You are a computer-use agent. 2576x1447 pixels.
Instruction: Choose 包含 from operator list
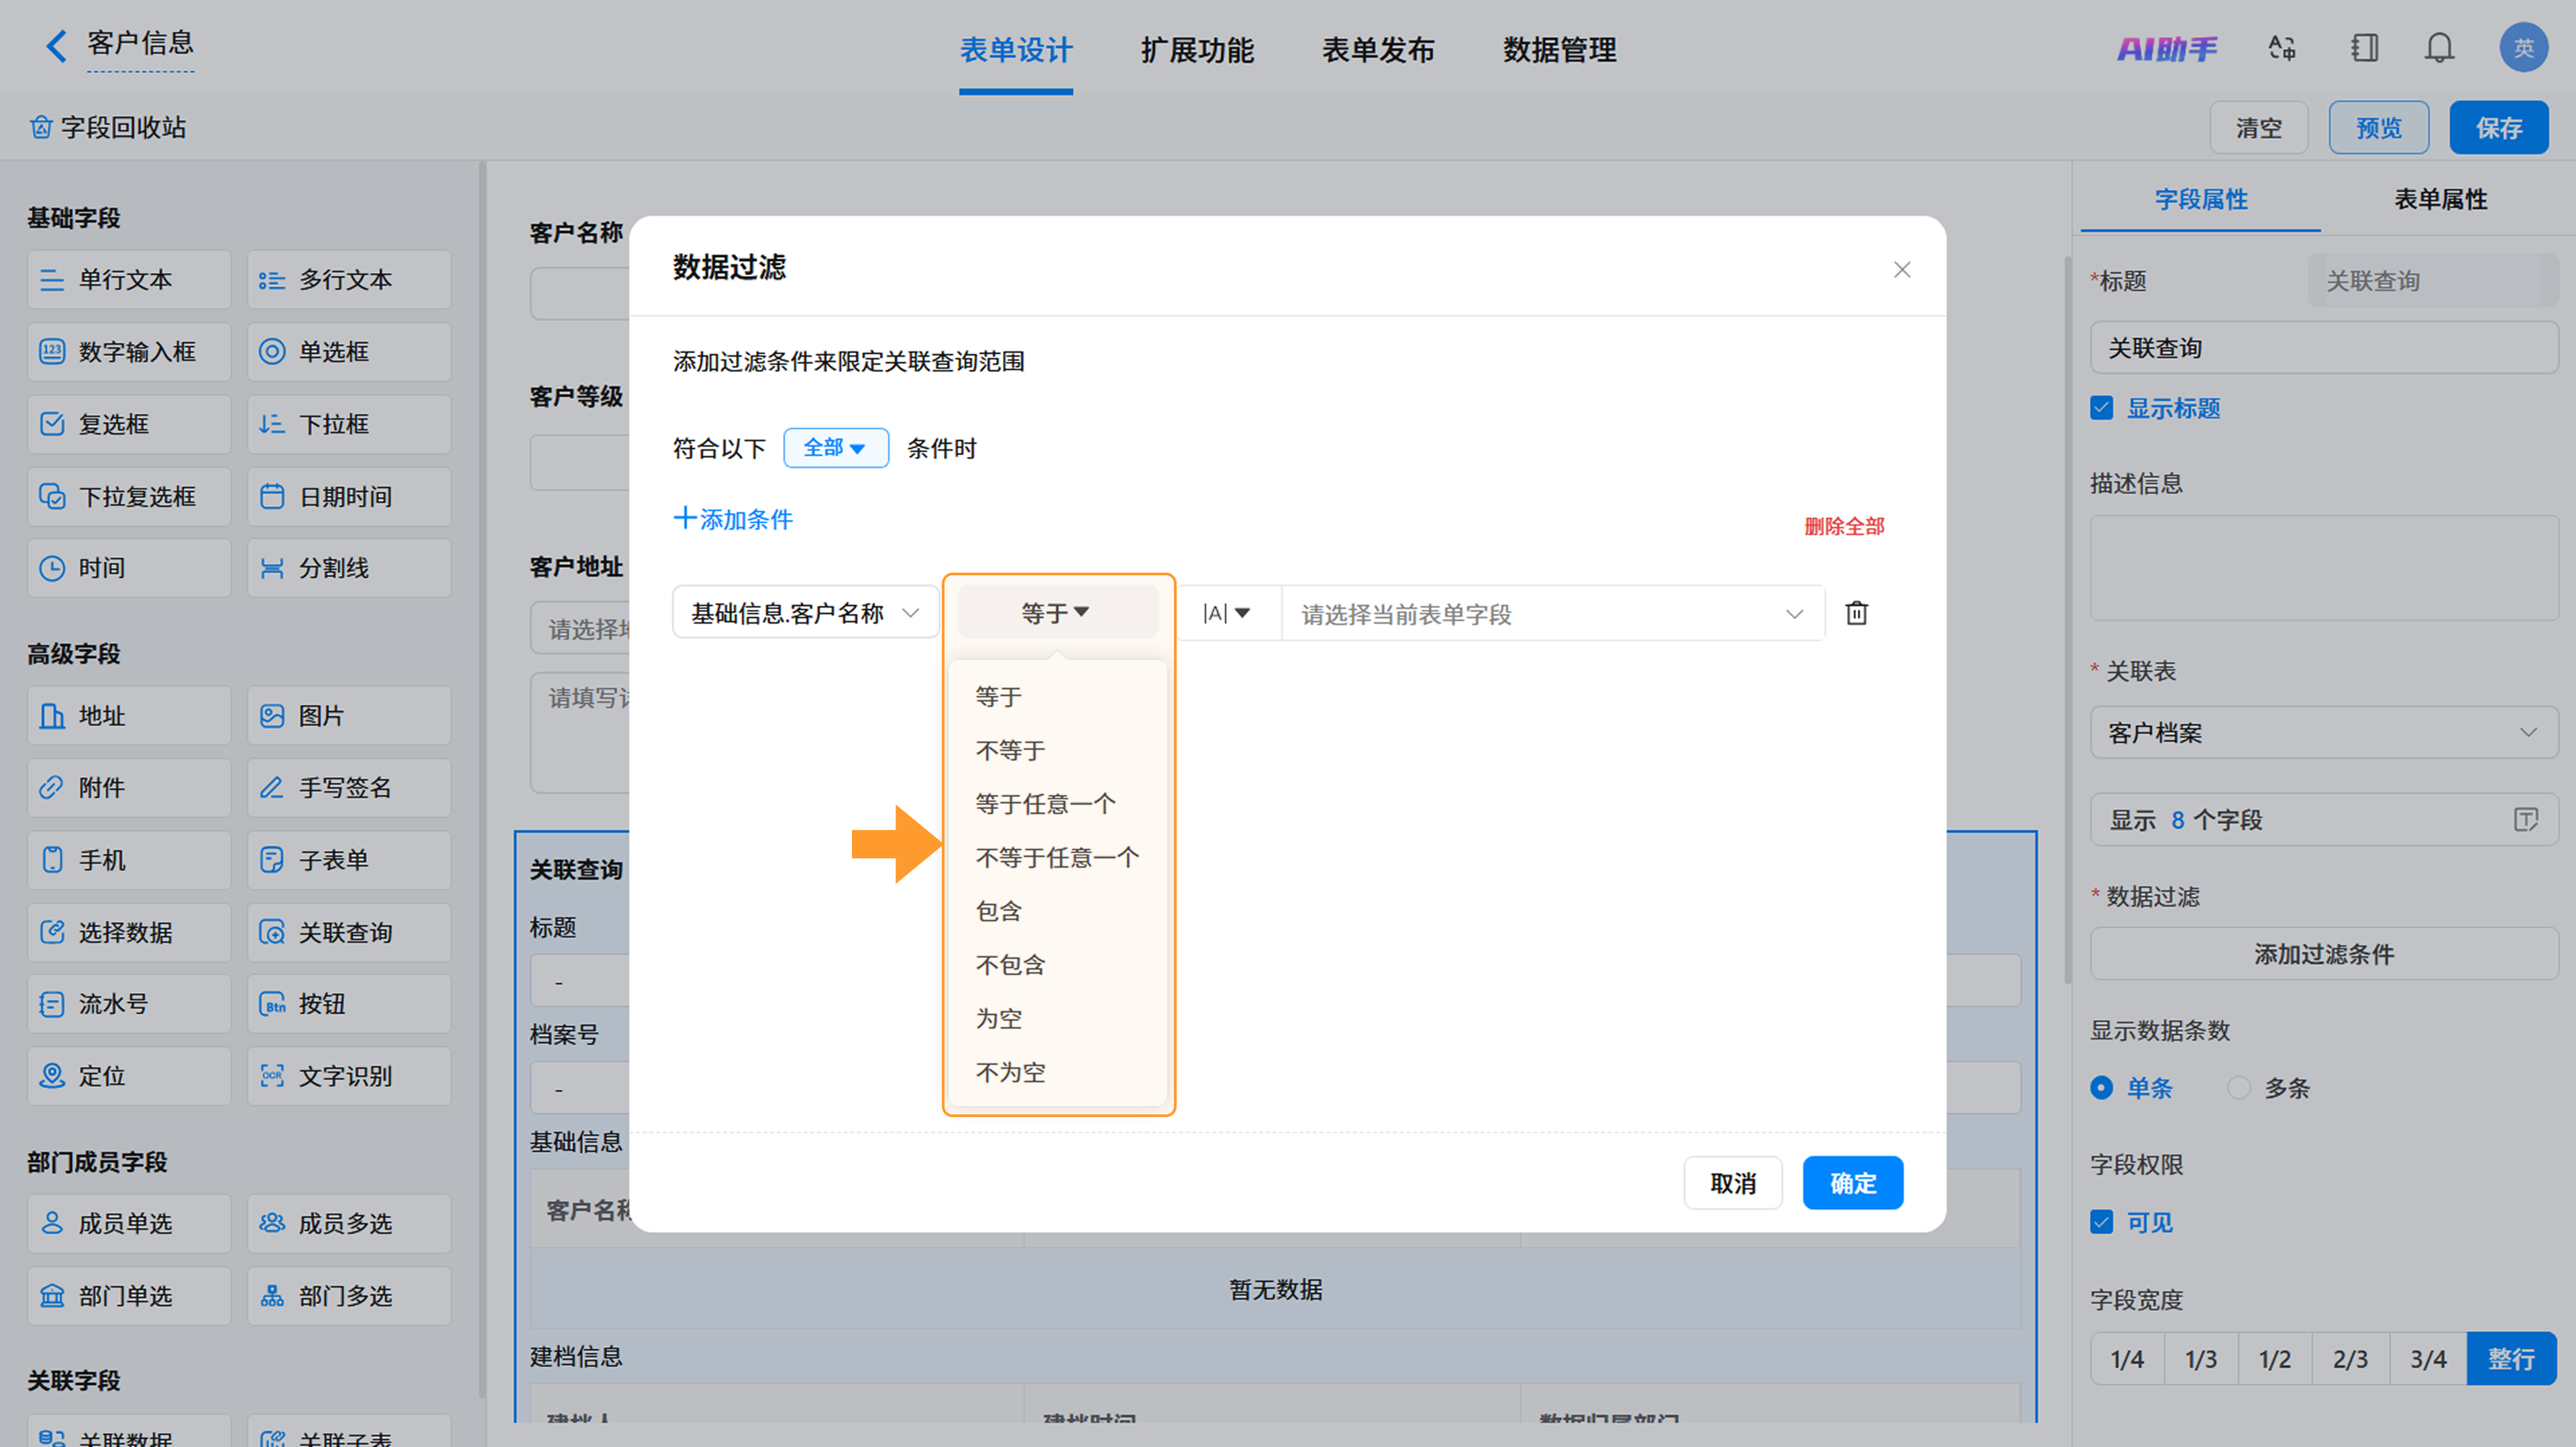pos(1058,911)
